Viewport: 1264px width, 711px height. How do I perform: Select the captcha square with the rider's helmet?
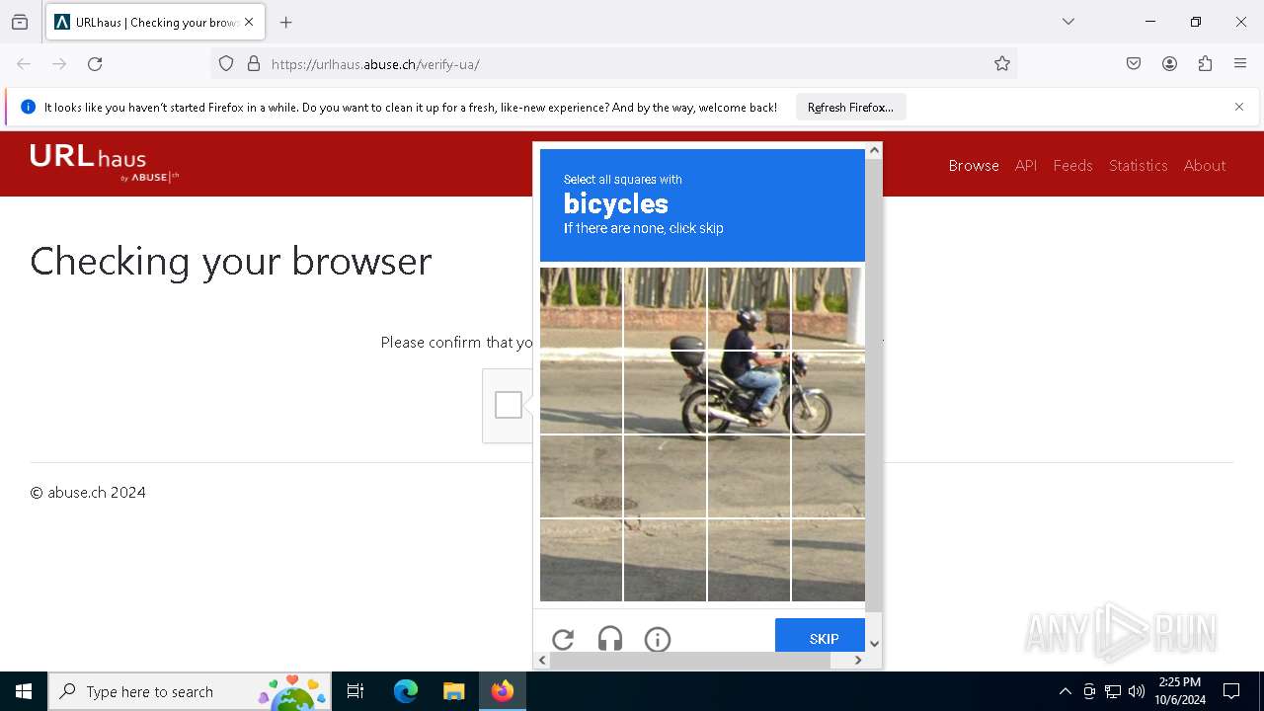(x=749, y=308)
